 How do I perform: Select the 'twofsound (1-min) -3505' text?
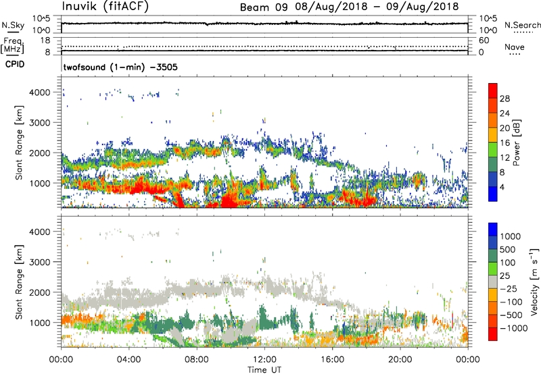click(x=120, y=67)
